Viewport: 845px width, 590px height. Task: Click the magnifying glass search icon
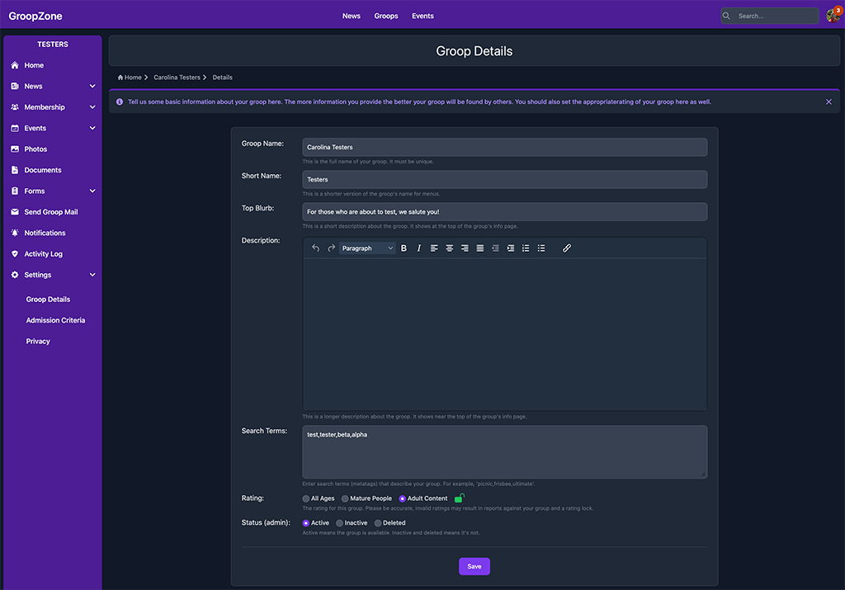[726, 16]
